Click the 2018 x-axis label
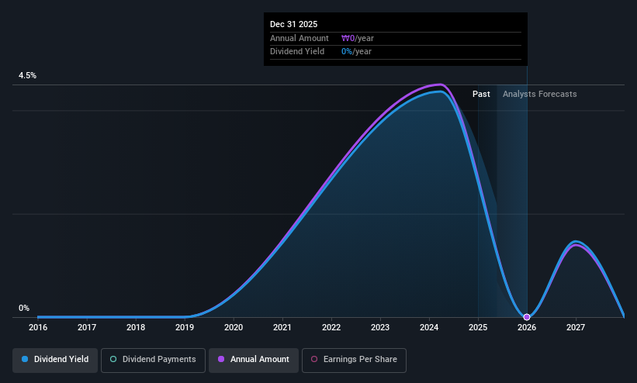This screenshot has height=383, width=637. [x=136, y=327]
